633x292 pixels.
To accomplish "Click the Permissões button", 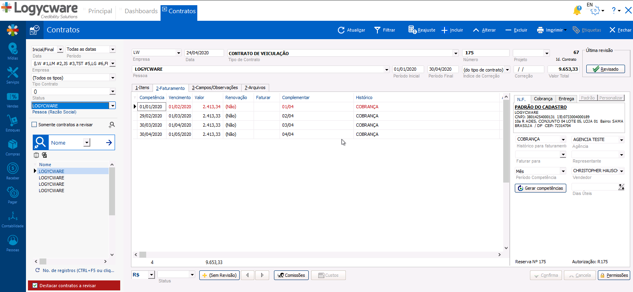I will pyautogui.click(x=614, y=275).
